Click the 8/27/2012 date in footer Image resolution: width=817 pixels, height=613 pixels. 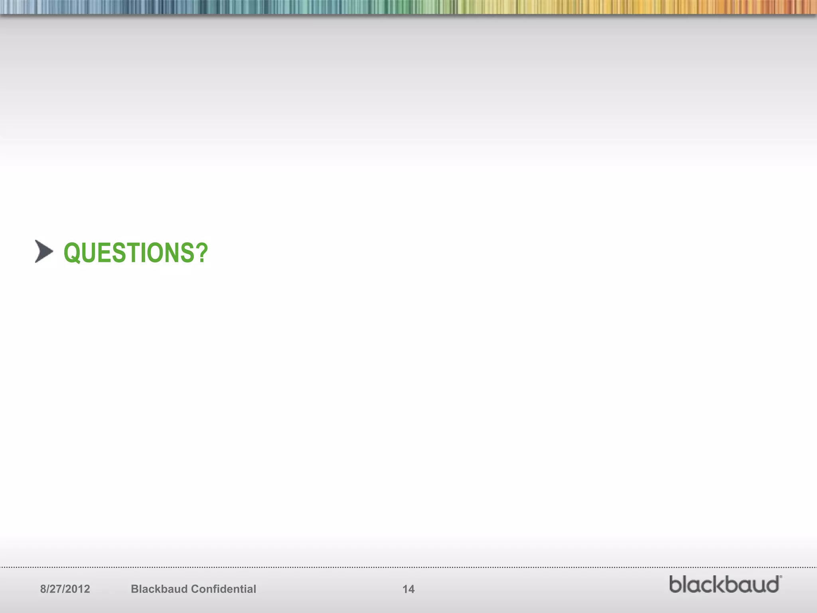[x=65, y=589]
